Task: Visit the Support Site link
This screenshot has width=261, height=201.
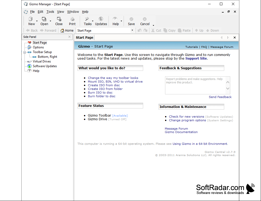Action: (x=196, y=58)
